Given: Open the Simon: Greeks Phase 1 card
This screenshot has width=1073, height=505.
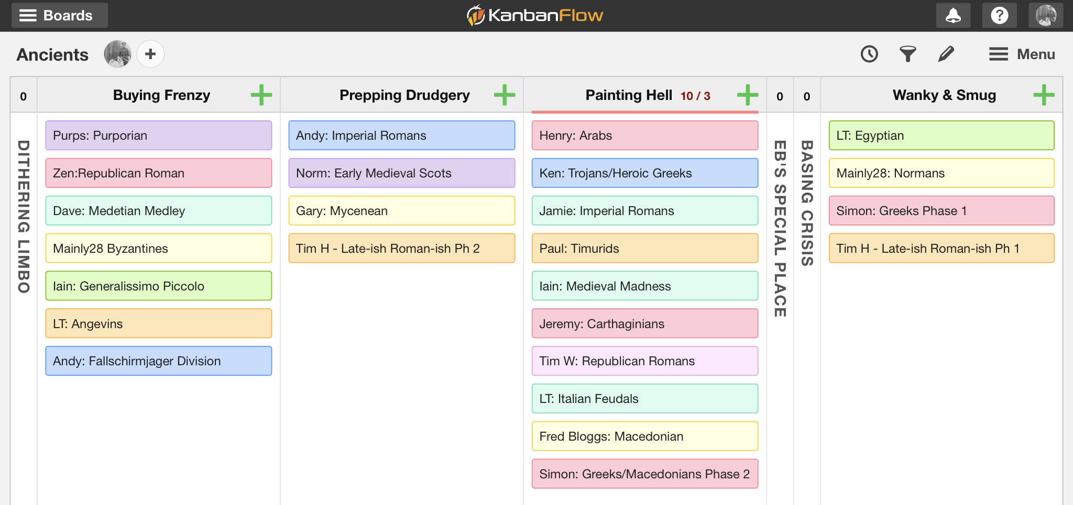Looking at the screenshot, I should click(941, 211).
